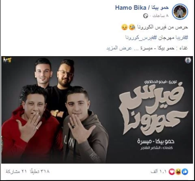Viewport: 195px width, 181px height.
Task: Open the ١,١ ألف reactions count
Action: point(159,172)
